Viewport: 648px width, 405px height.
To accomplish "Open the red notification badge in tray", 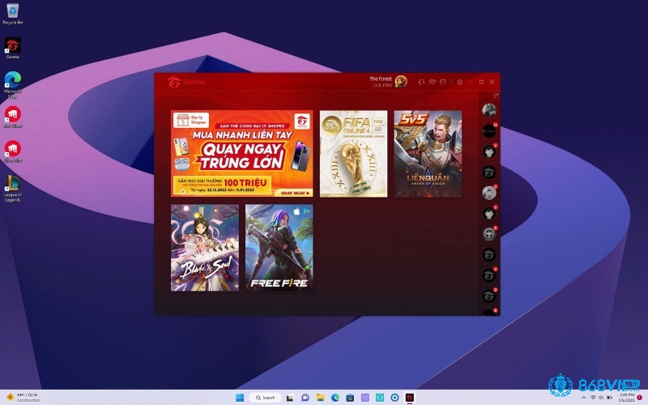I will tap(640, 398).
